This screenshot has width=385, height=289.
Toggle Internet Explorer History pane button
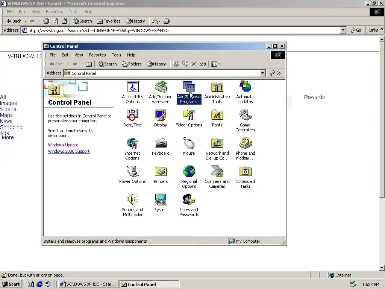coord(135,21)
